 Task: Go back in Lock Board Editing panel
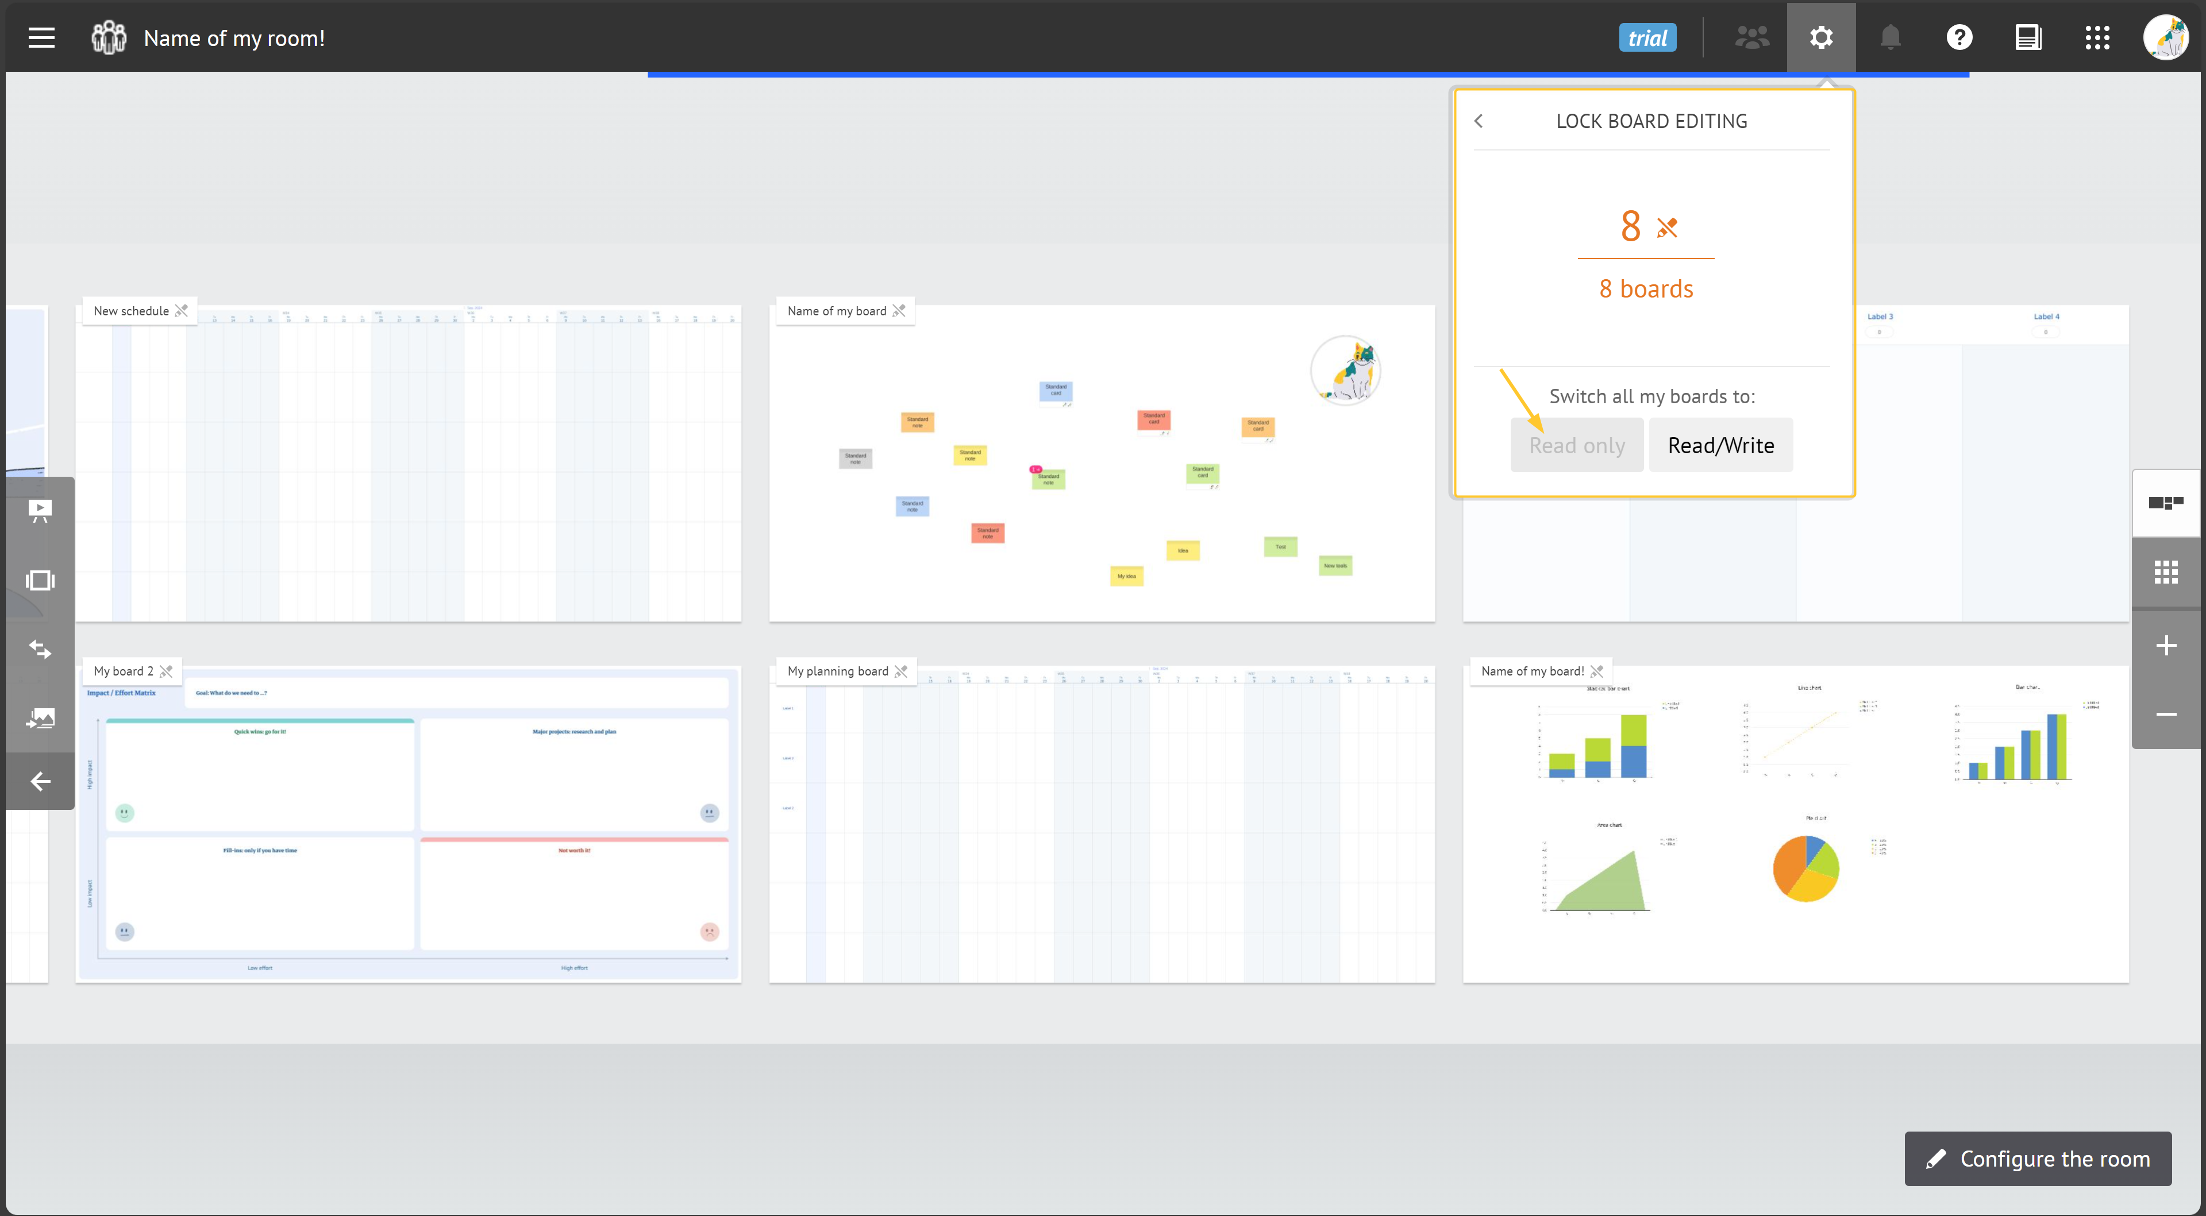[x=1478, y=122]
